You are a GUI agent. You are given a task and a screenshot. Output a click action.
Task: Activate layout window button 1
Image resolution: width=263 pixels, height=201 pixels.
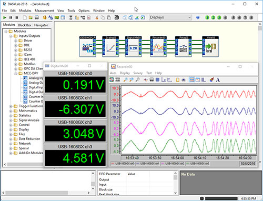click(x=207, y=17)
